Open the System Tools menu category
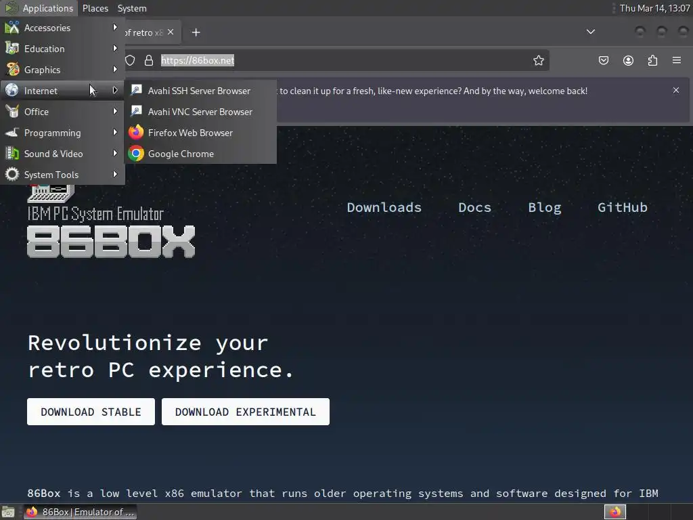Image resolution: width=693 pixels, height=520 pixels. pos(62,175)
